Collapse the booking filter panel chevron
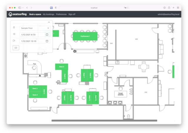Viewport: 188px width, 133px height. click(x=49, y=22)
